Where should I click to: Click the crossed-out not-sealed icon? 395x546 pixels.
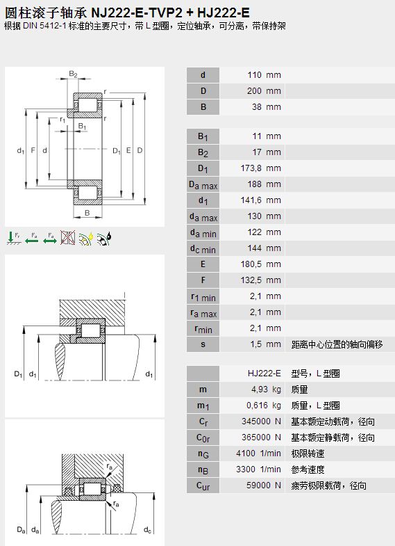click(68, 238)
